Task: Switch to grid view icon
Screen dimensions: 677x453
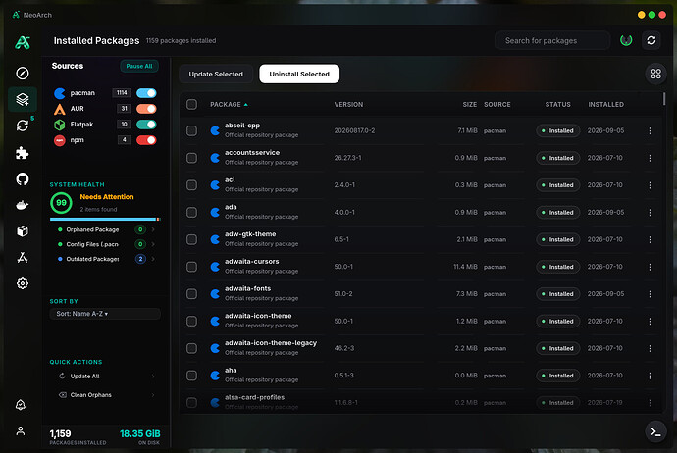Action: coord(655,74)
